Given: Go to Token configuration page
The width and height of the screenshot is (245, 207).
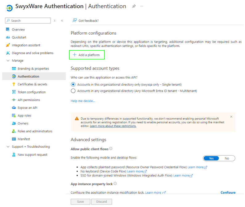Looking at the screenshot, I should pos(31,92).
